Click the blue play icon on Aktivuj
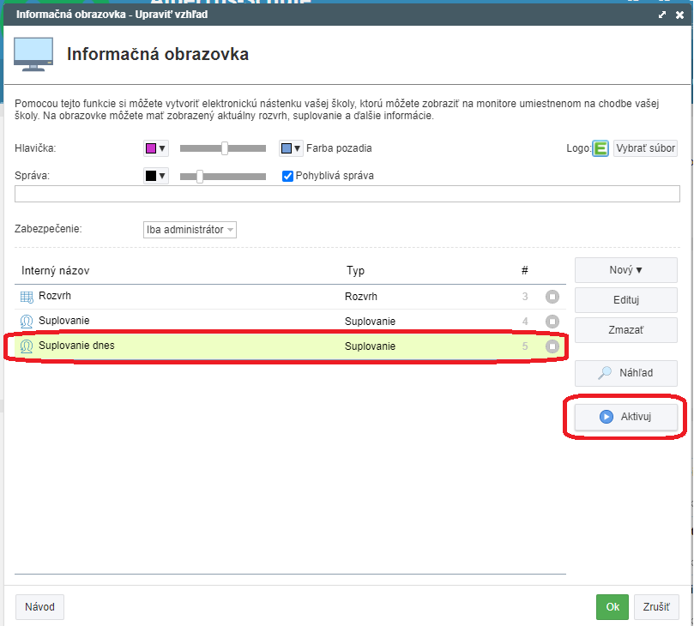700x632 pixels. tap(606, 417)
